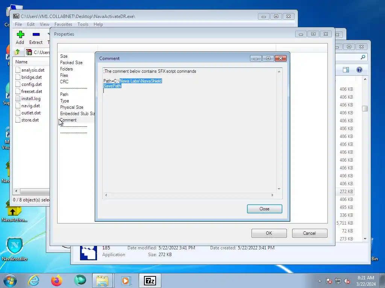
Task: Click 7-Zip horizontal scroll left arrow
Action: (x=16, y=191)
